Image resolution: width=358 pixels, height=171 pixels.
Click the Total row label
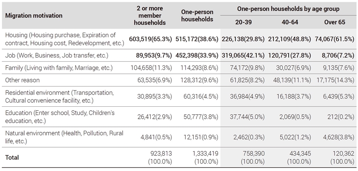pos(12,158)
